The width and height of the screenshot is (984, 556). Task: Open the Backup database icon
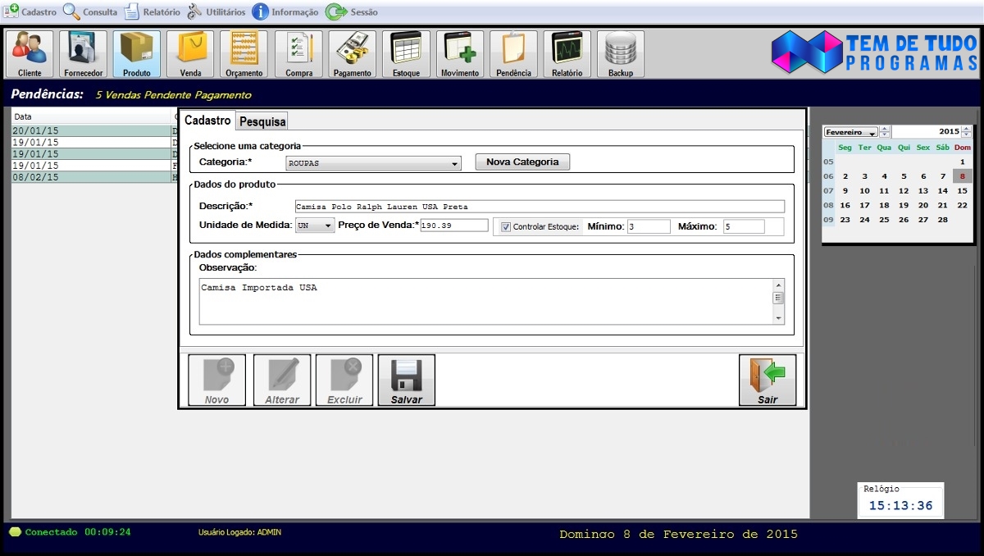621,54
